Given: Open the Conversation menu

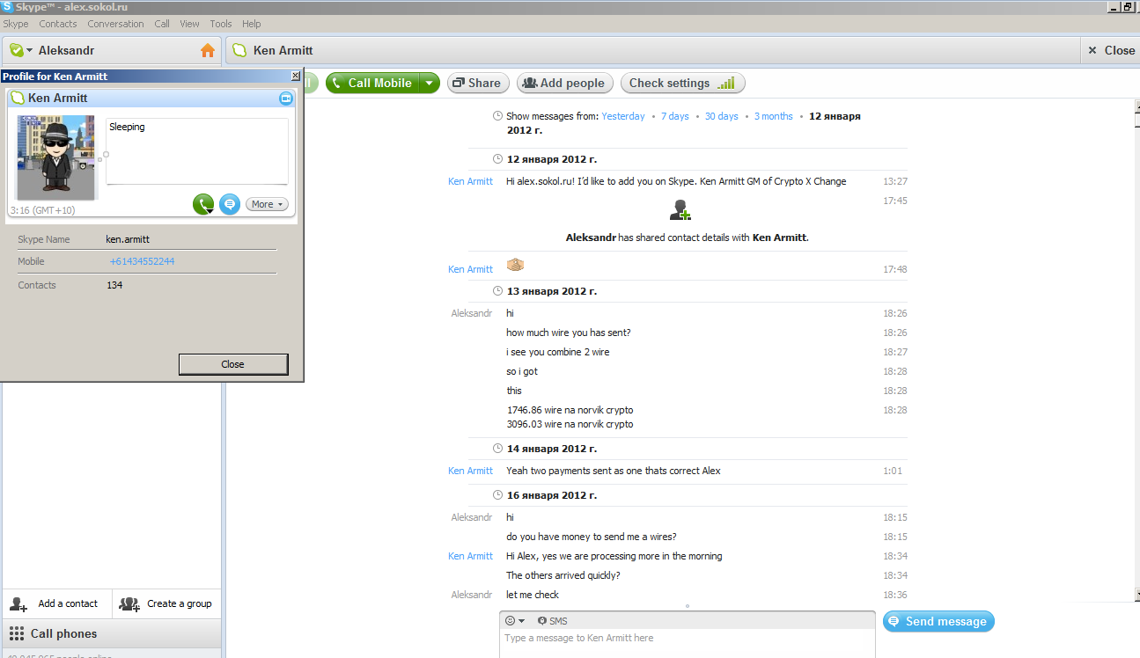Looking at the screenshot, I should coord(115,24).
